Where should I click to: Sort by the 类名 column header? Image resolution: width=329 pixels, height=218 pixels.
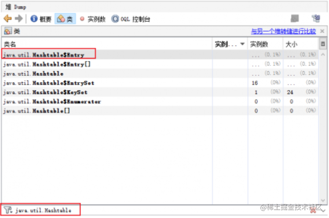[107, 44]
